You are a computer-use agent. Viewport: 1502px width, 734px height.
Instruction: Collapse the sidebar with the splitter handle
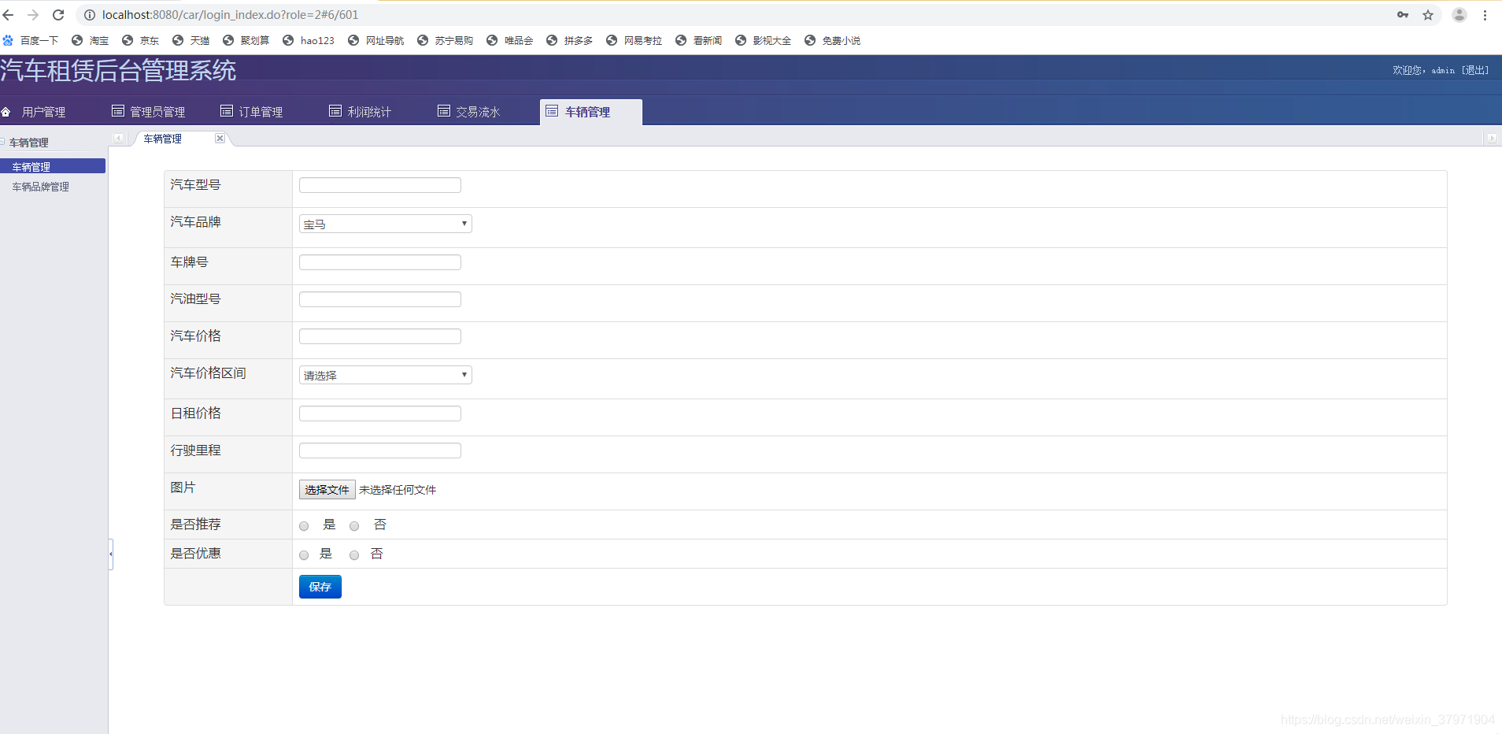pyautogui.click(x=111, y=554)
